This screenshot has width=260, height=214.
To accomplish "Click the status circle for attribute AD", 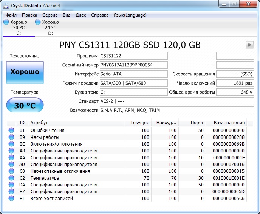I will click(x=11, y=164).
